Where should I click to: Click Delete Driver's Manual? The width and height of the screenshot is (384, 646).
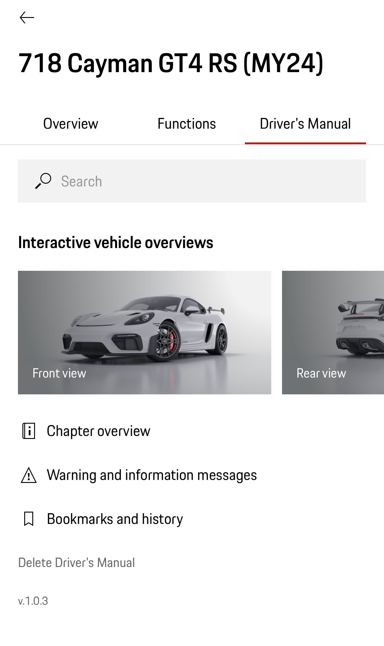[76, 563]
